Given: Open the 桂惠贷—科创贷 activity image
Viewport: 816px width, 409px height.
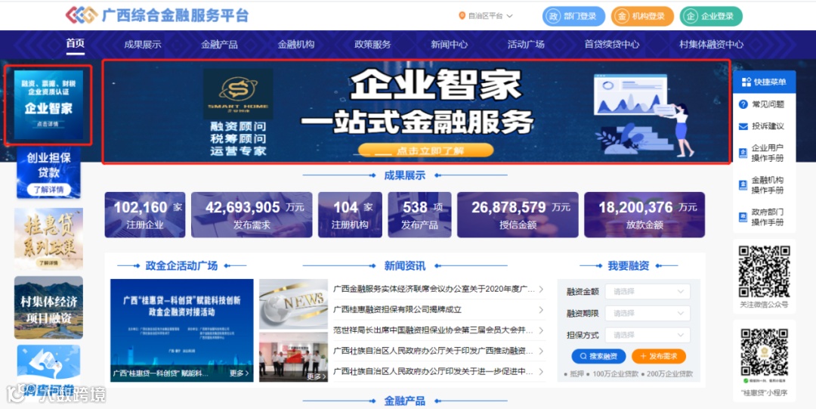Looking at the screenshot, I should (181, 330).
